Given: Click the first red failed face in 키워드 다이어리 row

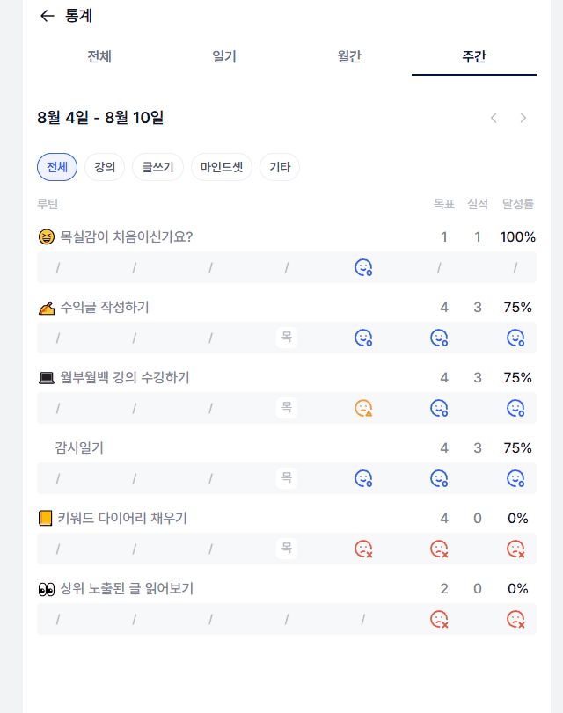Looking at the screenshot, I should (x=363, y=549).
